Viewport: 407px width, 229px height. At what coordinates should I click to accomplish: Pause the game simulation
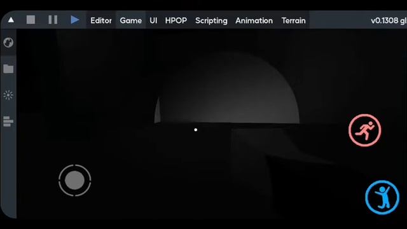(x=53, y=20)
